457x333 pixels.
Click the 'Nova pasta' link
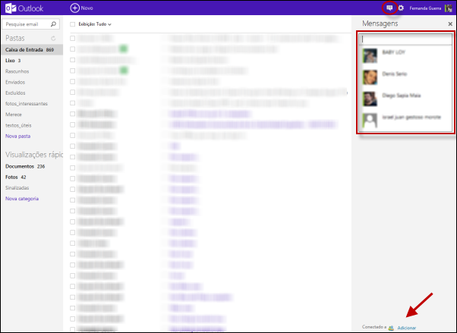[18, 135]
